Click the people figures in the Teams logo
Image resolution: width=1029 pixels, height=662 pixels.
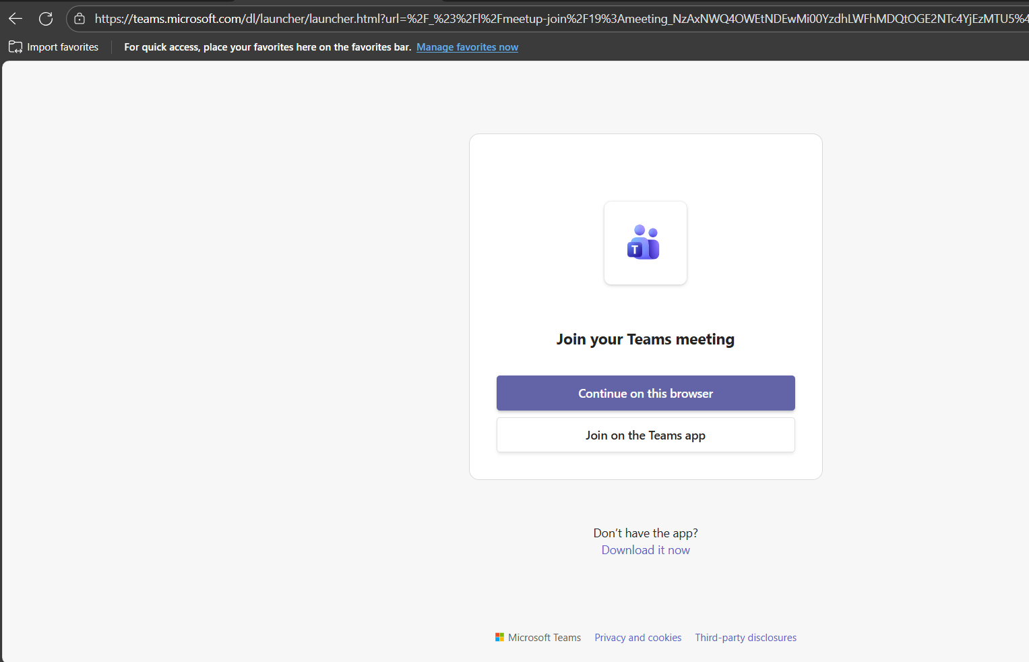click(648, 236)
